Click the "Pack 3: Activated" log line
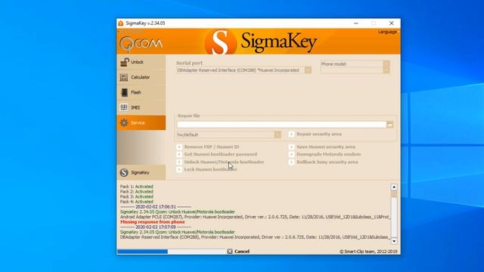This screenshot has width=484, height=272. (136, 196)
